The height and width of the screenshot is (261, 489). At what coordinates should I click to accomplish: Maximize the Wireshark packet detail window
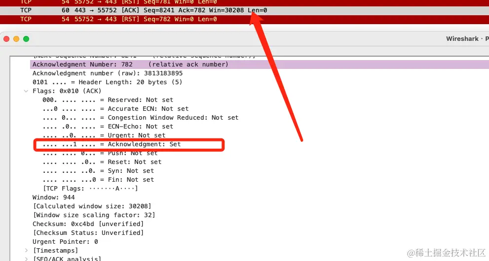coord(26,39)
